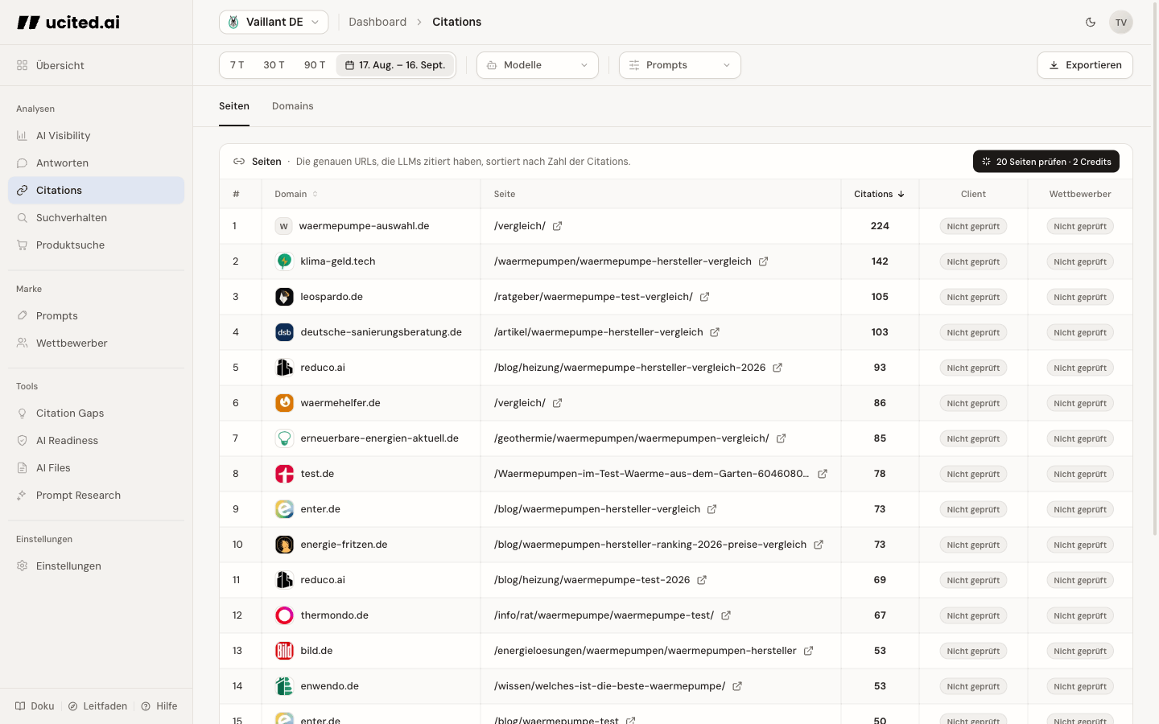Open Übersicht in the sidebar
The image size is (1159, 724).
coord(96,65)
